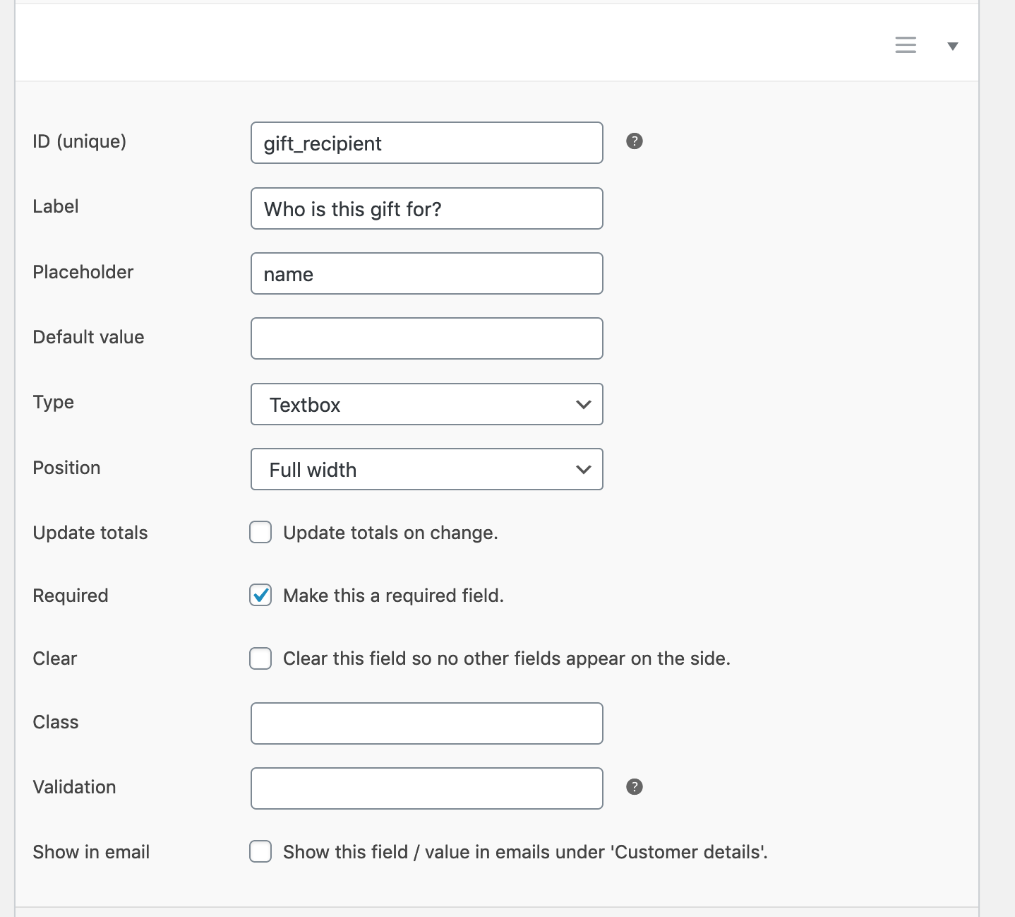Click the drag handle icon at top right
The image size is (1015, 917).
906,45
